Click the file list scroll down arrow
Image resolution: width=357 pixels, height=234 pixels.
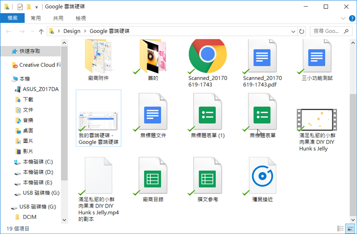tap(353, 220)
